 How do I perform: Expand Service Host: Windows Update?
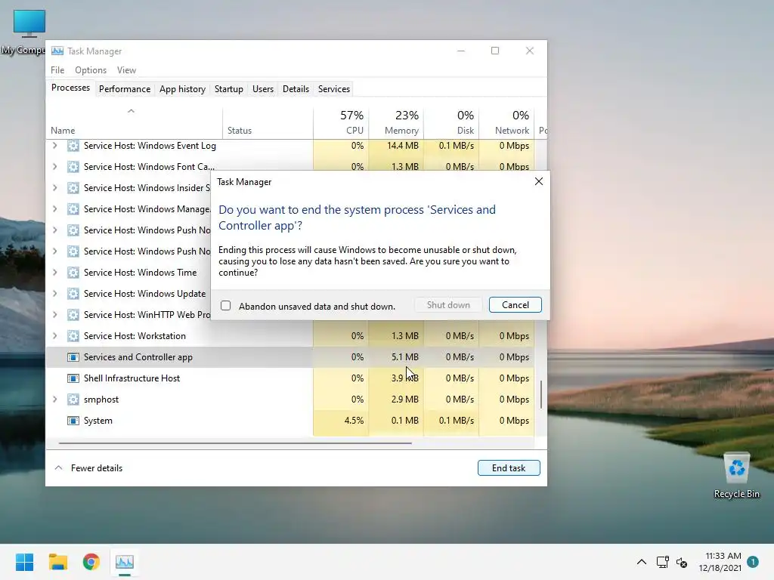coord(54,294)
